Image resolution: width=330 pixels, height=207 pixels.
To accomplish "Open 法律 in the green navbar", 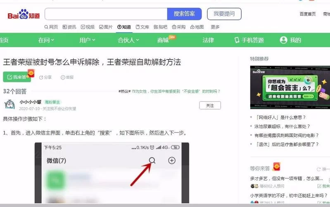I will tap(208, 40).
